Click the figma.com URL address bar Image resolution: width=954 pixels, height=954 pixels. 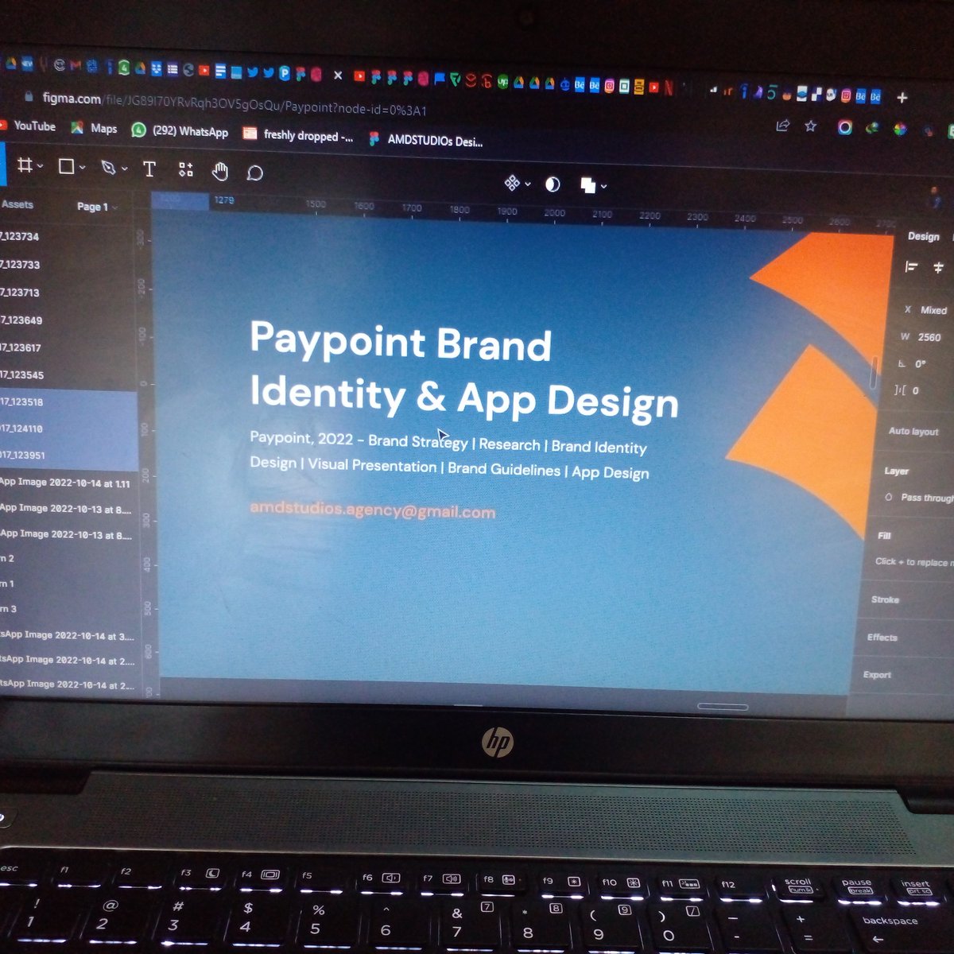[x=235, y=103]
